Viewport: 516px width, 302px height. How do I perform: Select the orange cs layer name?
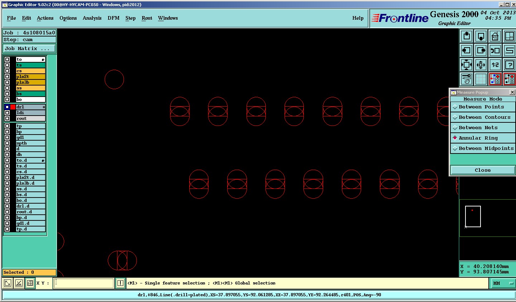click(x=31, y=71)
